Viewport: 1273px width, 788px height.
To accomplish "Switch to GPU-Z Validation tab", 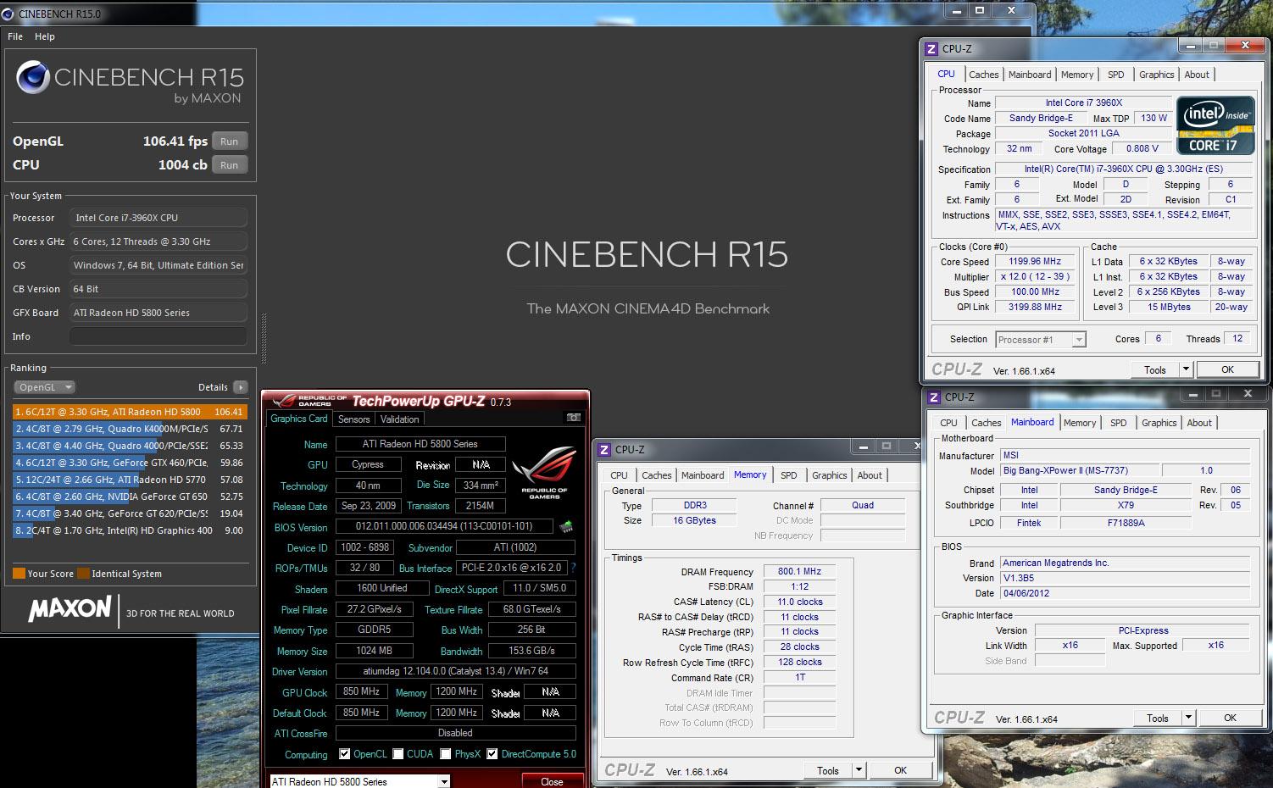I will point(399,419).
